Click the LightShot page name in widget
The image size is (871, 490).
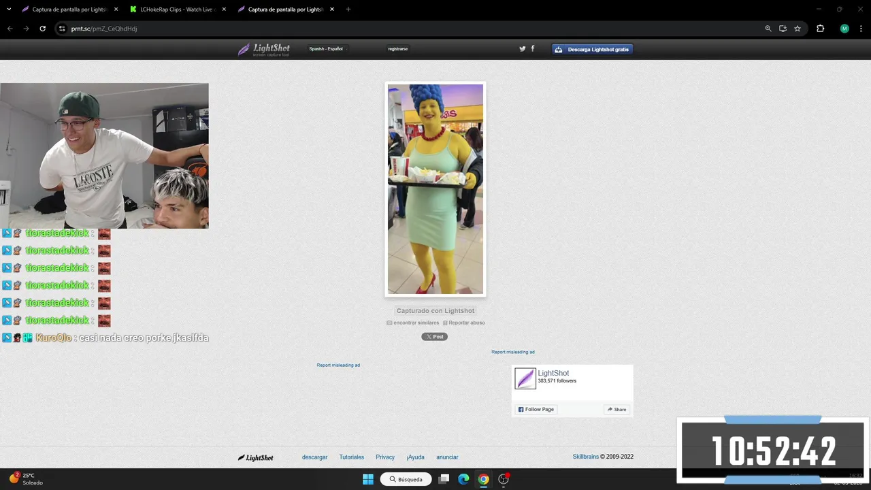553,373
